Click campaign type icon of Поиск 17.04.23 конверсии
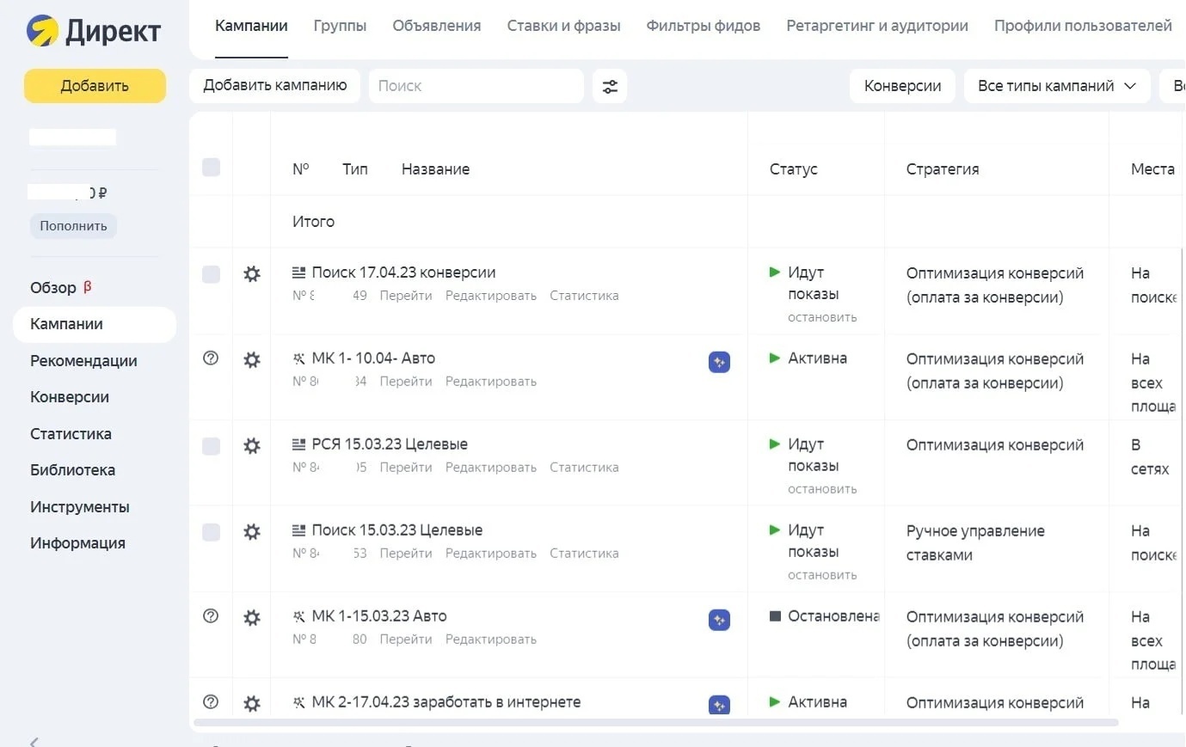 click(298, 272)
